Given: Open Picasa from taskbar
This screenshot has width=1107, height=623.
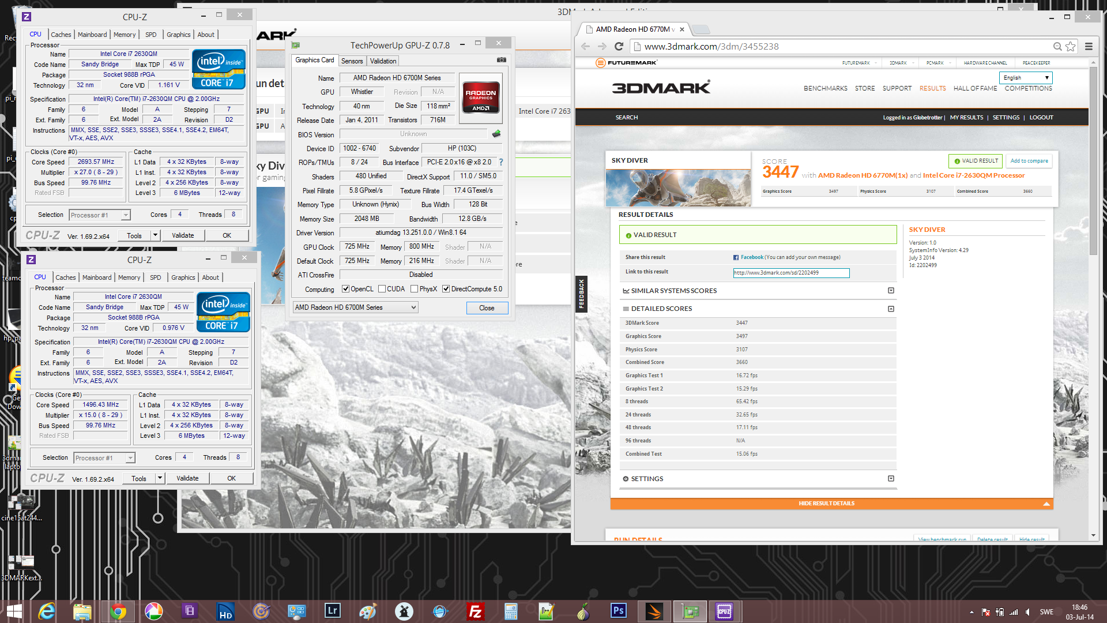Looking at the screenshot, I should pyautogui.click(x=153, y=611).
